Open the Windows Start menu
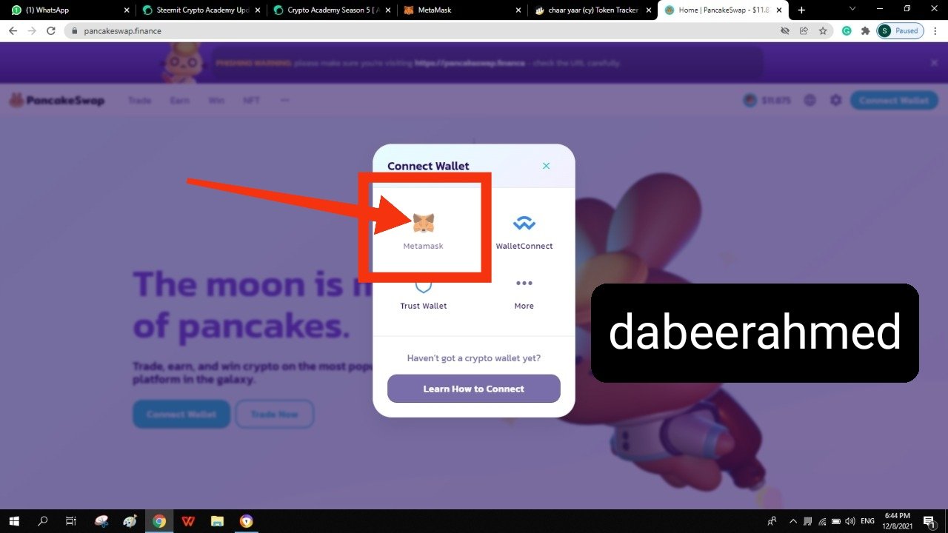Screen dimensions: 948x533 tap(13, 521)
